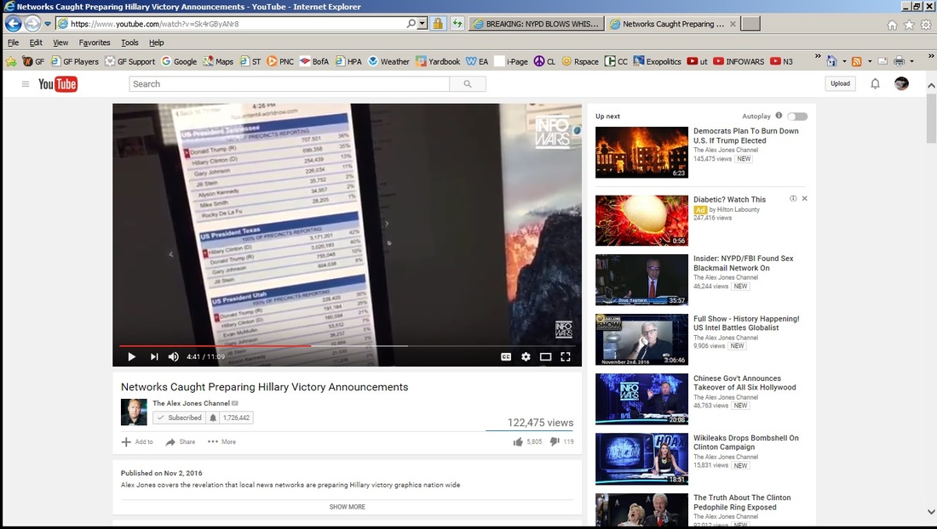937x529 pixels.
Task: Switch to BREAKING: NYPD BLOWS WHIS tab
Action: 536,24
